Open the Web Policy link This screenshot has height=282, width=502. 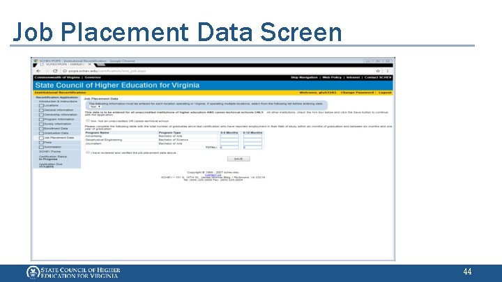332,77
